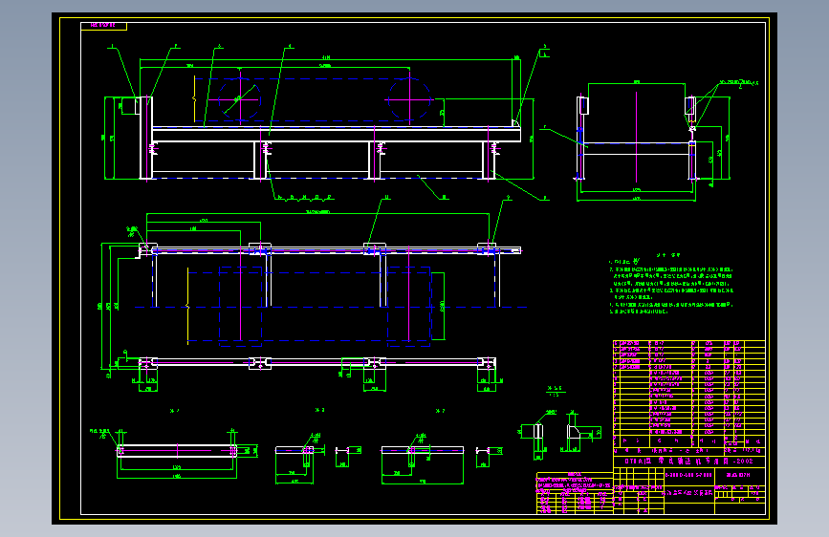Click the parts list table in the title block
The width and height of the screenshot is (829, 537).
tap(688, 394)
